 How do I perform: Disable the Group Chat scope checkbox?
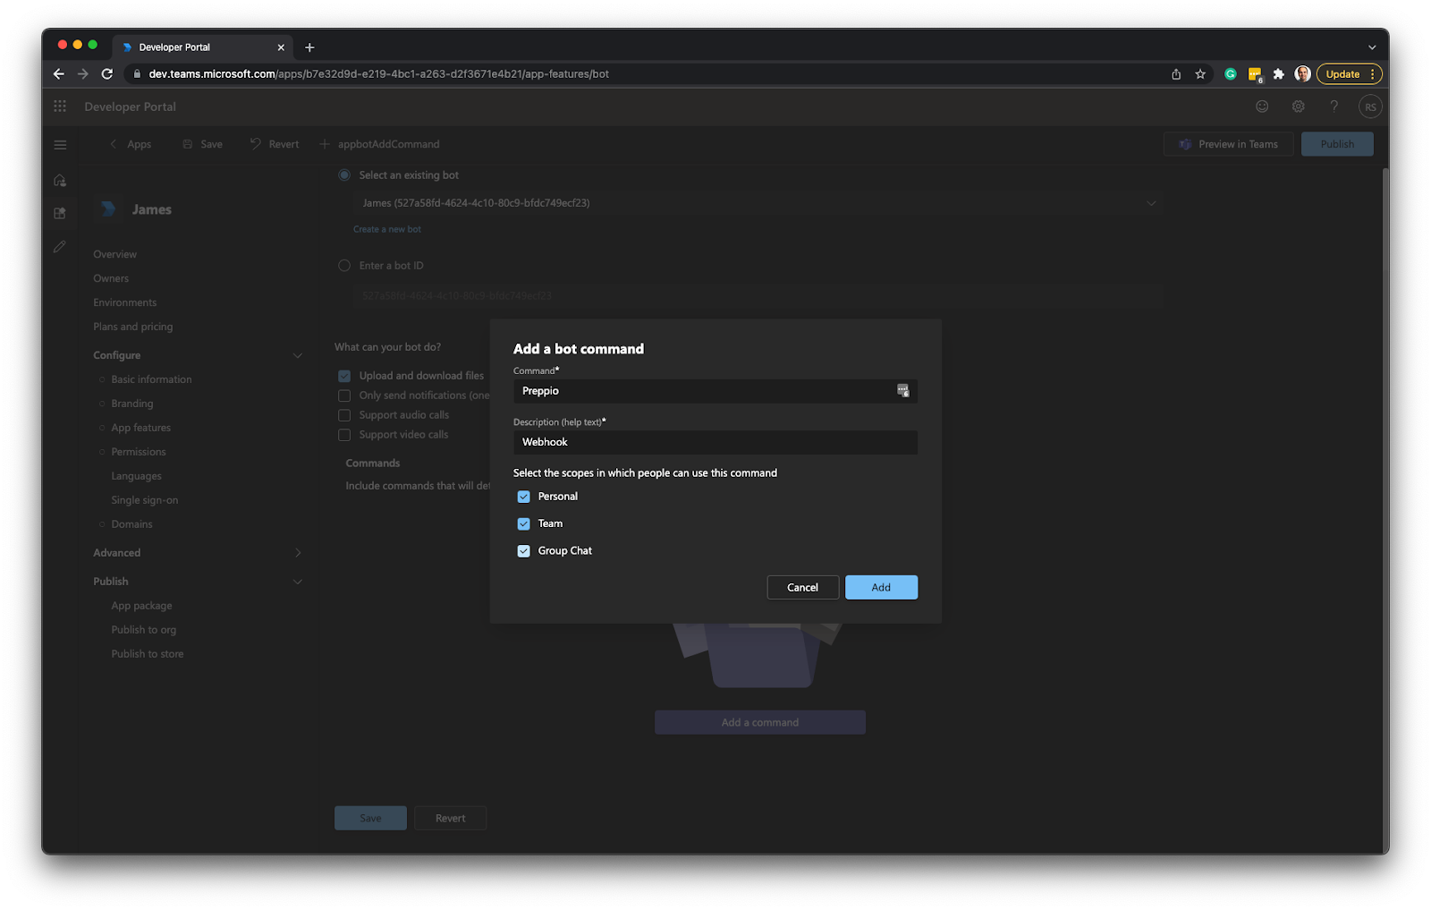point(524,550)
